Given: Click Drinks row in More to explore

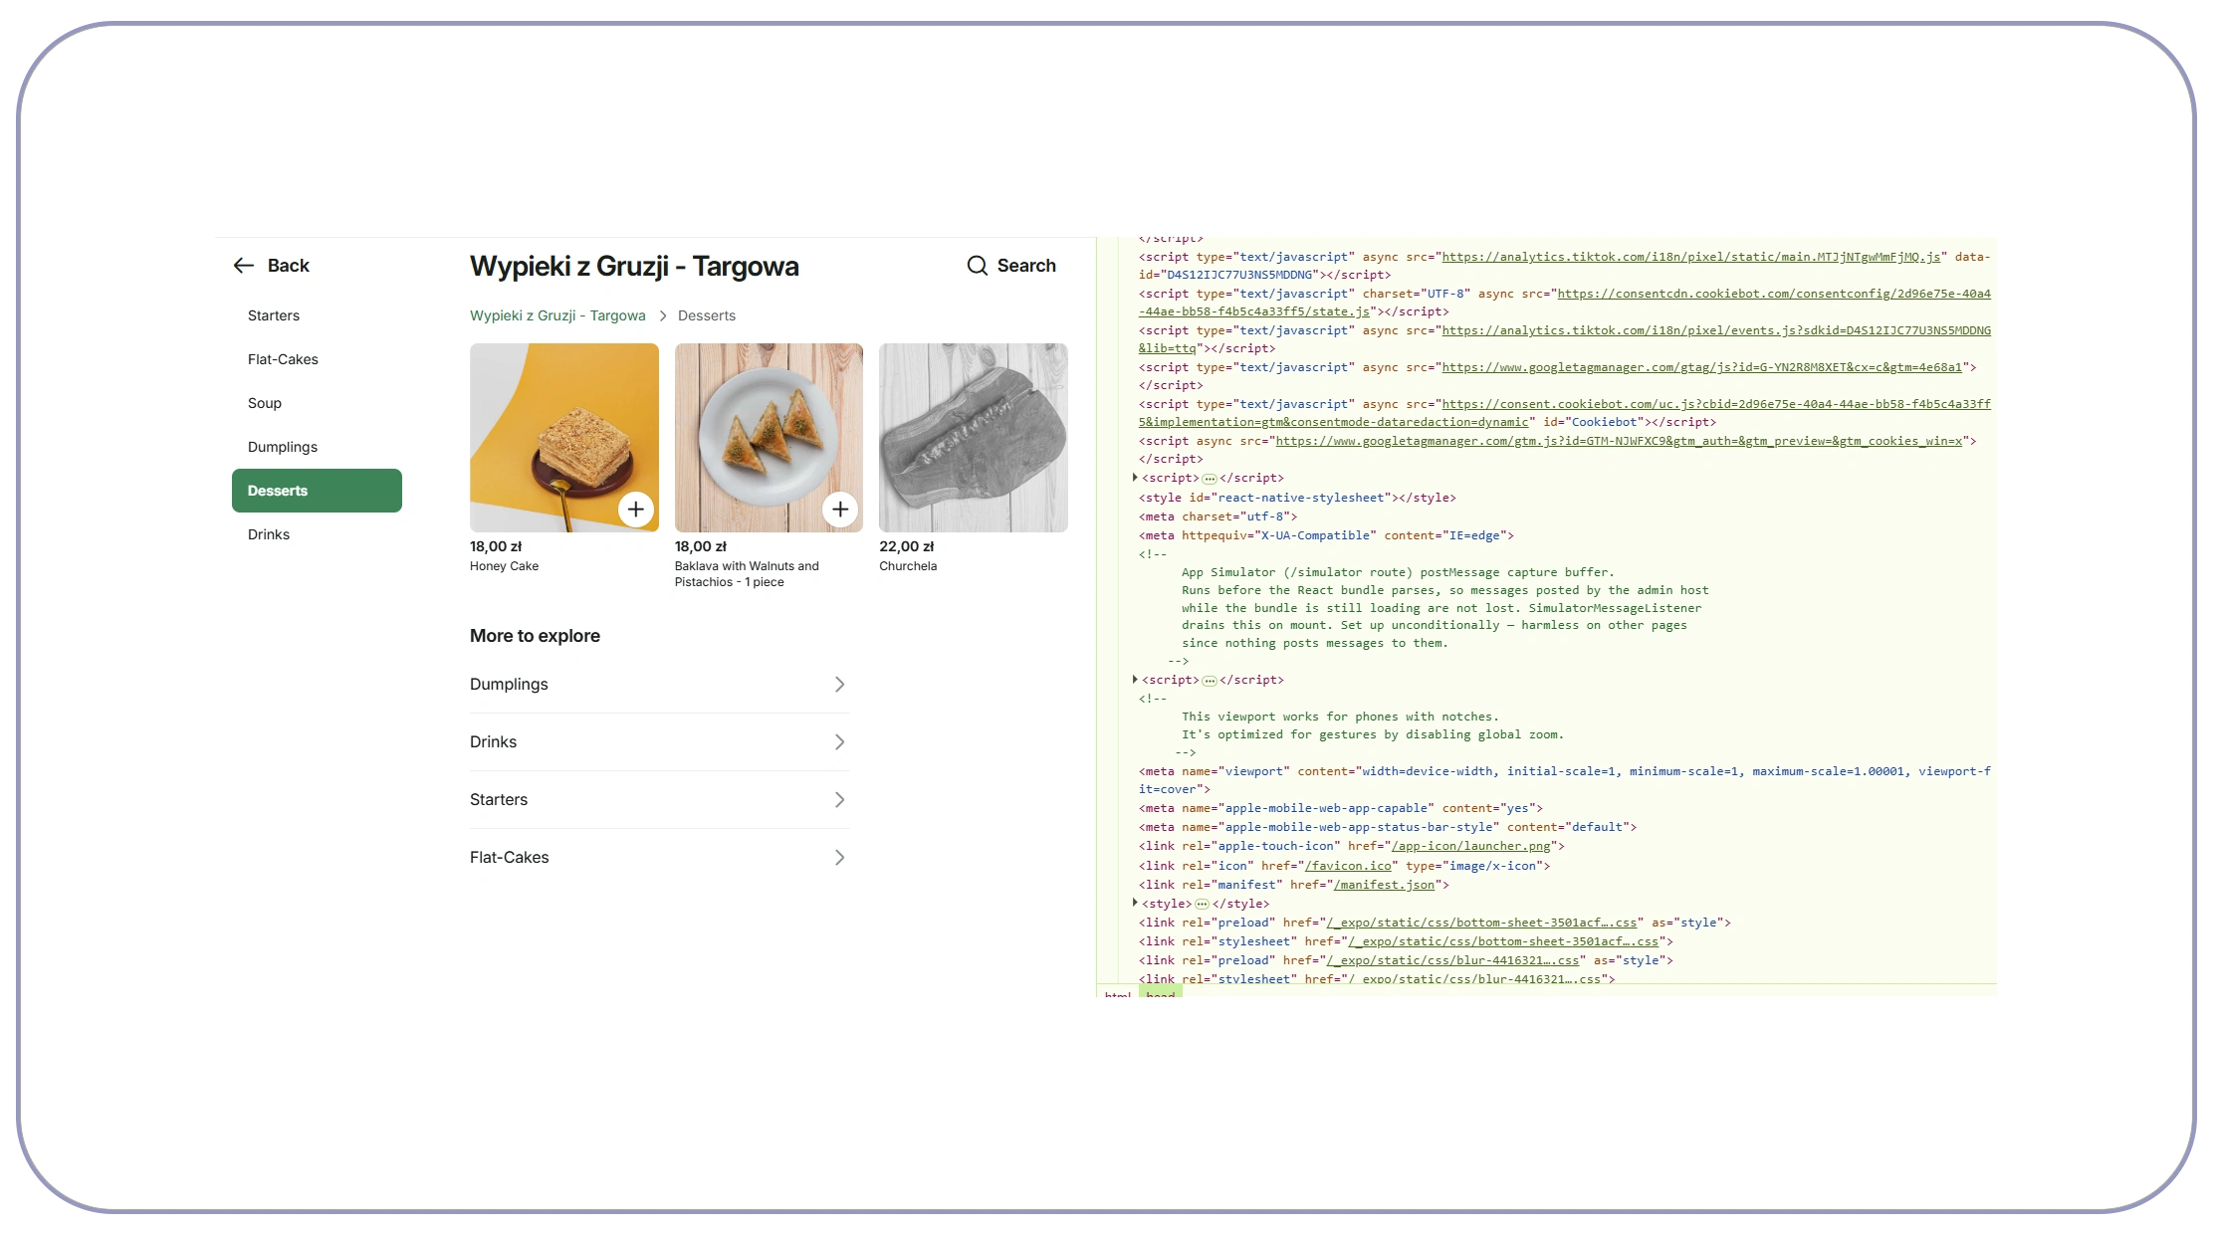Looking at the screenshot, I should click(659, 742).
